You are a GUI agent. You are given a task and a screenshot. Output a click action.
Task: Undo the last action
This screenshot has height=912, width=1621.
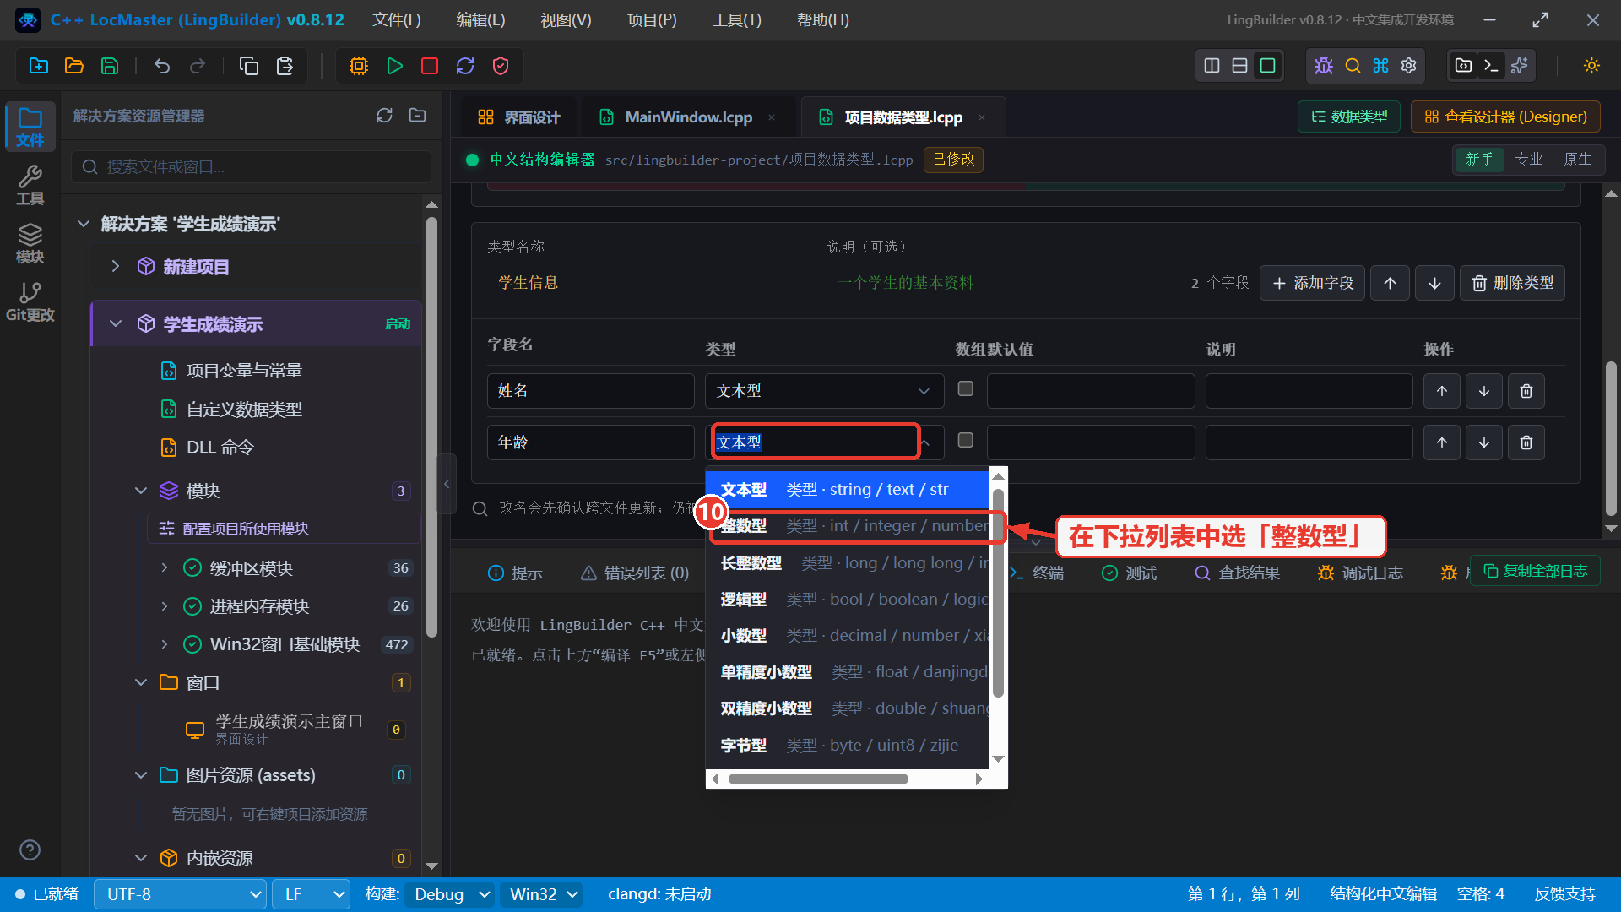[162, 66]
